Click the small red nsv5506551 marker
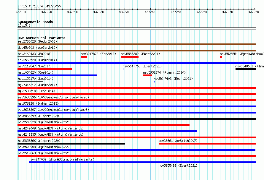 click(221, 57)
